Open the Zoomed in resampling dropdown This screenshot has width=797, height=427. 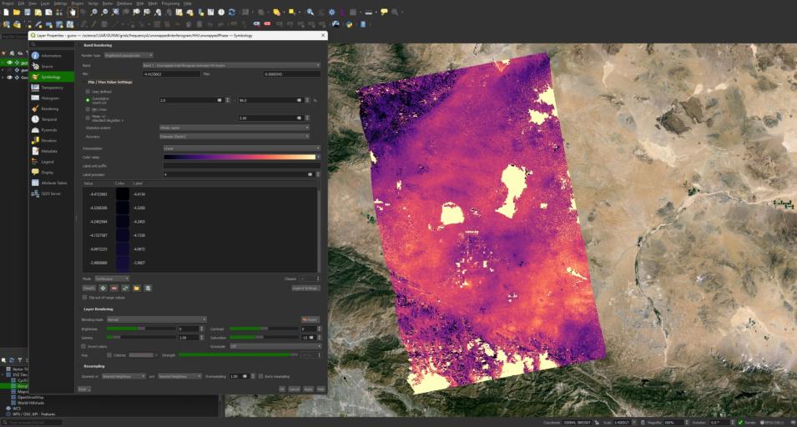tap(124, 376)
